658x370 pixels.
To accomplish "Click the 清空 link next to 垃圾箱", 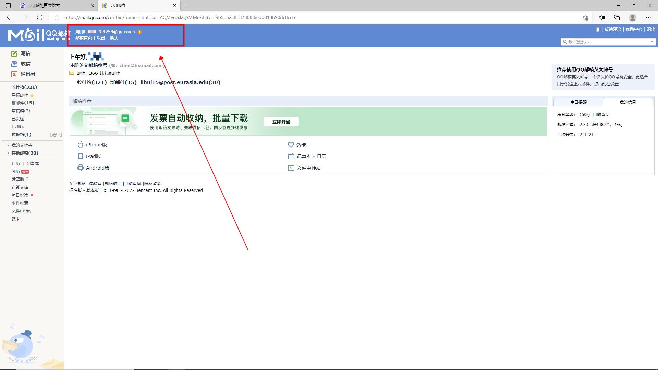I will (x=56, y=135).
